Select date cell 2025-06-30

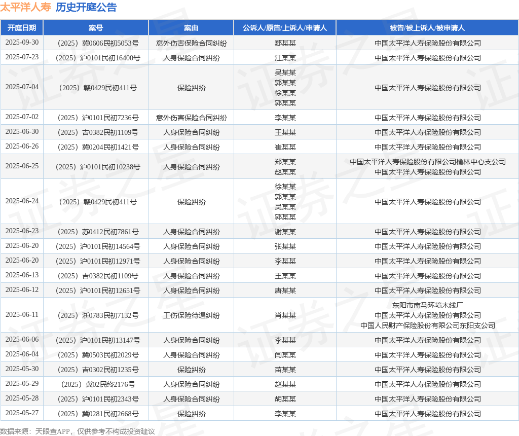tap(22, 131)
